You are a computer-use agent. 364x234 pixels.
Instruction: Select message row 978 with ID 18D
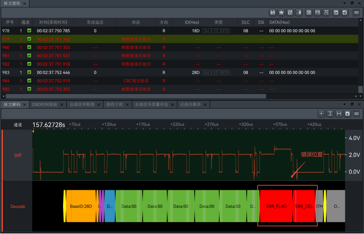click(x=180, y=31)
